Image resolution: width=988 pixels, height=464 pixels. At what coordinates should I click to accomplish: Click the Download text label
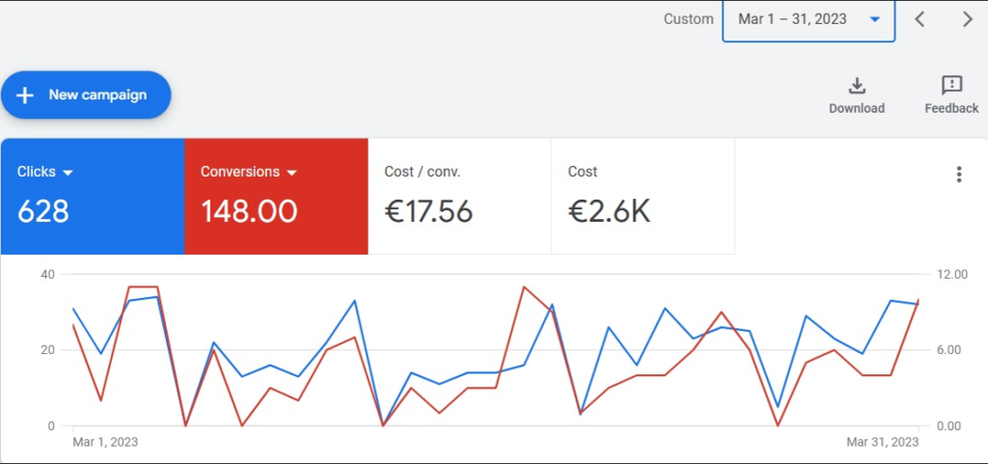(856, 108)
